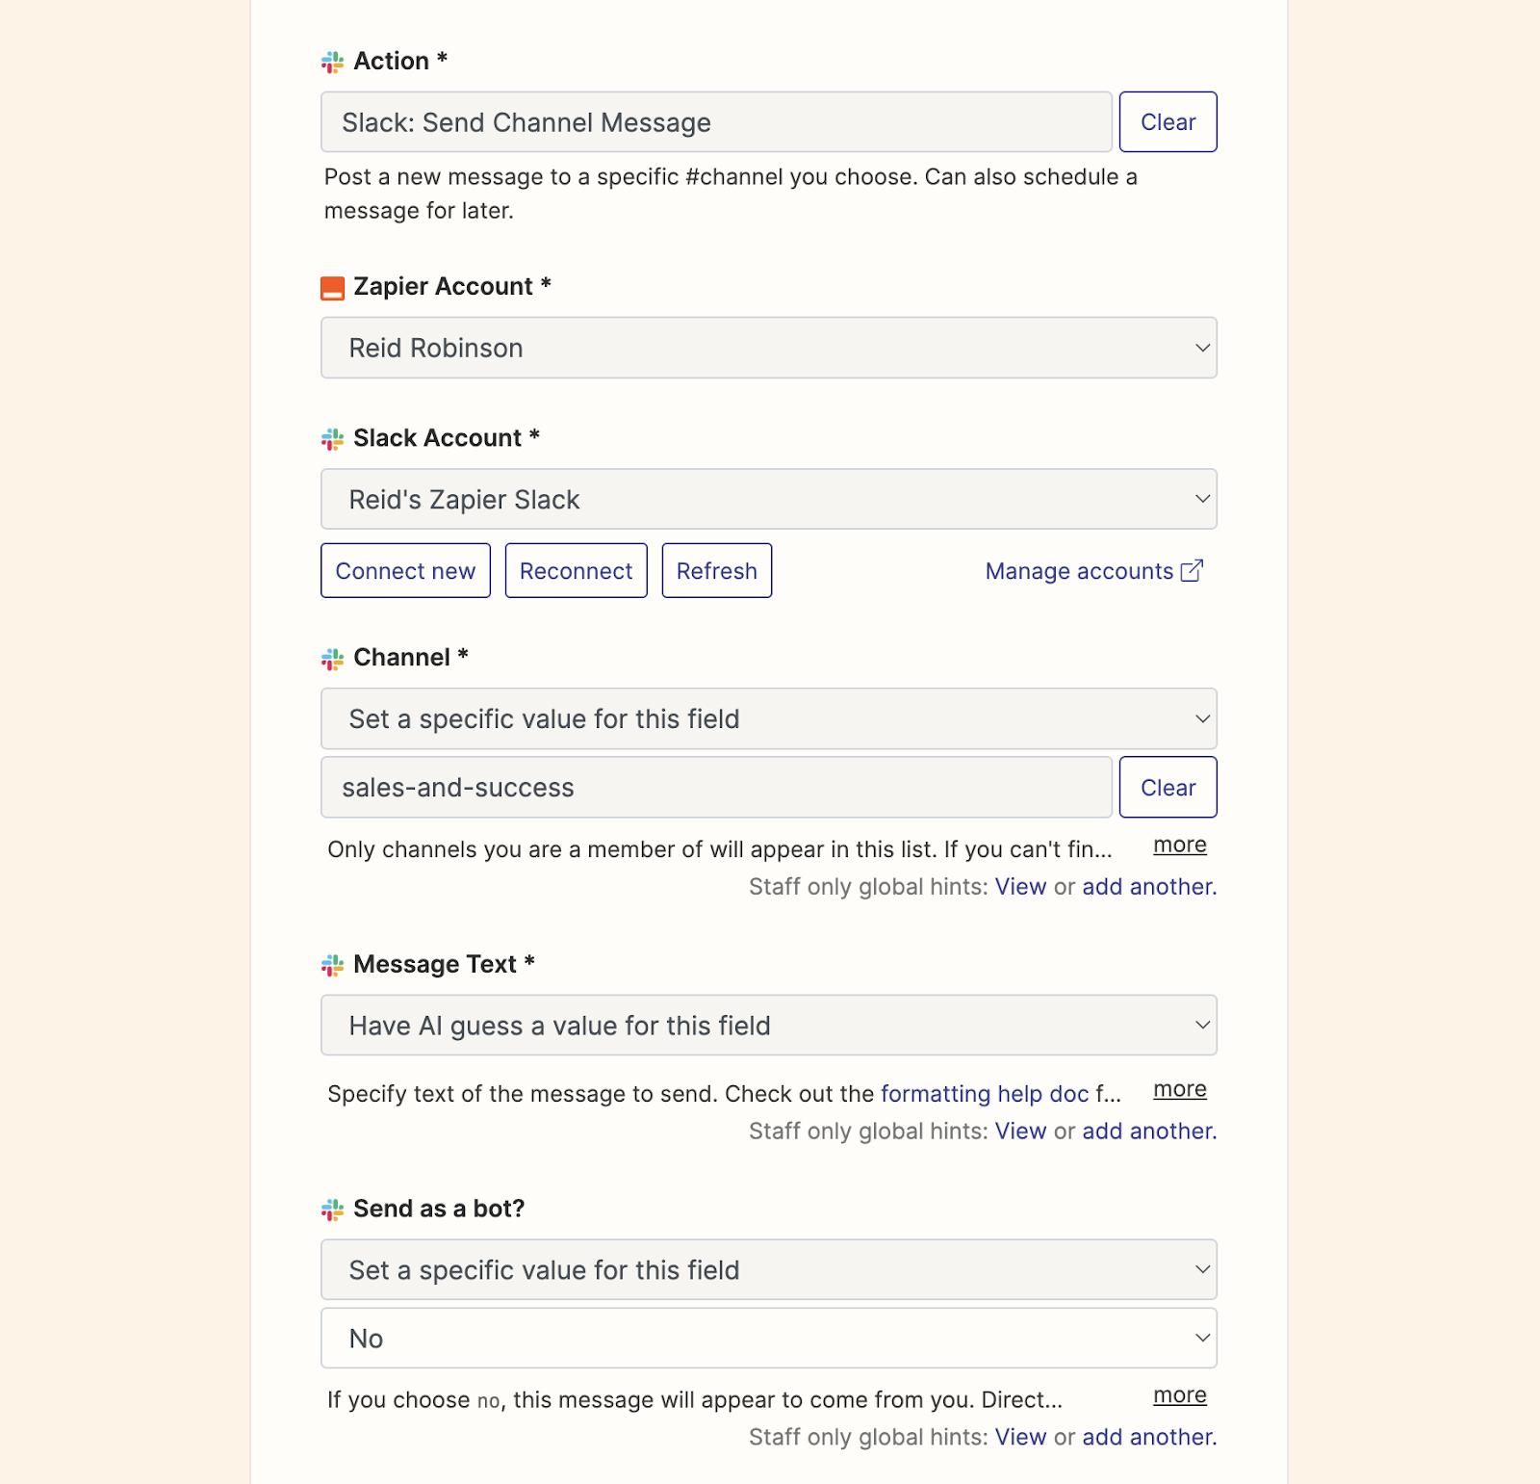Image resolution: width=1540 pixels, height=1484 pixels.
Task: Click the Slack icon beside Message Text
Action: (332, 965)
